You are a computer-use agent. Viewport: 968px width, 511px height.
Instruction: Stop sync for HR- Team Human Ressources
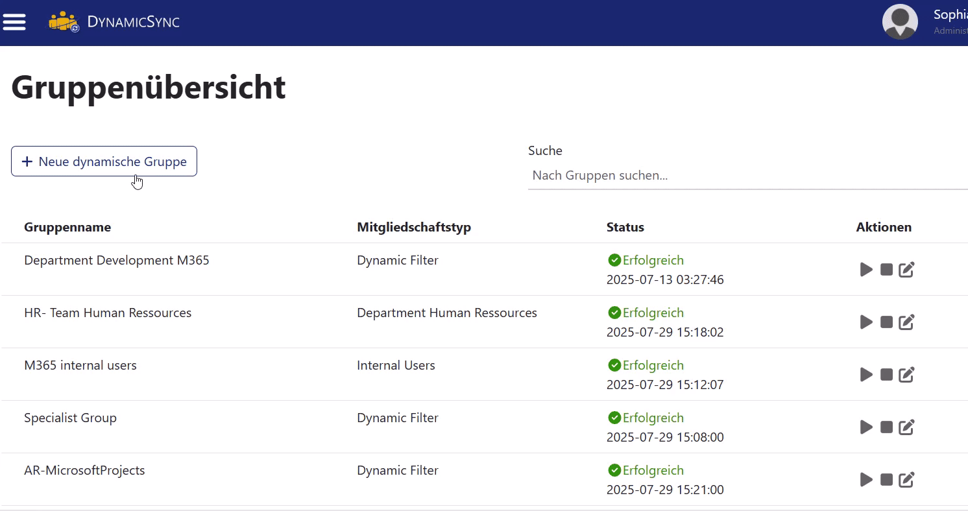pos(886,322)
